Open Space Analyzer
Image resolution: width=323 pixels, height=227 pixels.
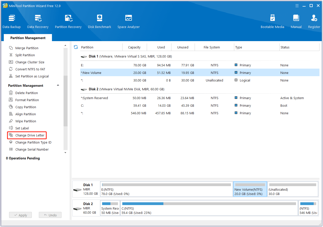128,21
